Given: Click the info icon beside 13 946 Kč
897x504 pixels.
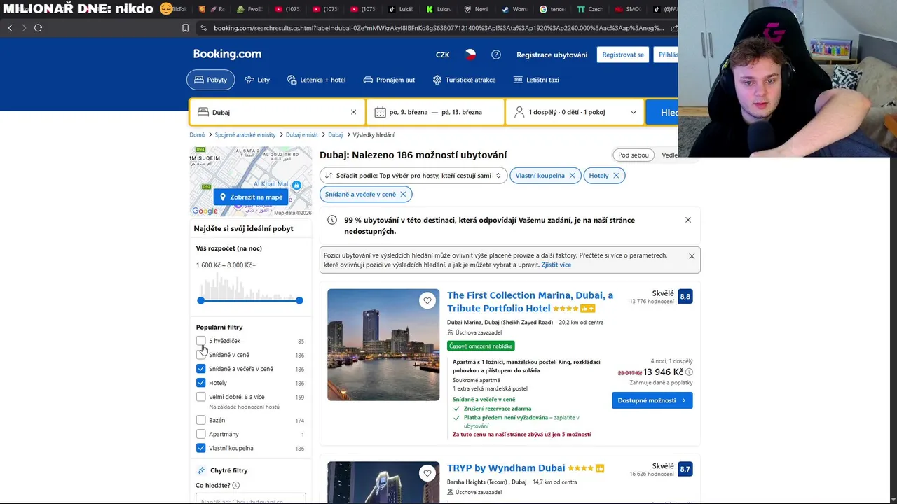Looking at the screenshot, I should pyautogui.click(x=689, y=372).
